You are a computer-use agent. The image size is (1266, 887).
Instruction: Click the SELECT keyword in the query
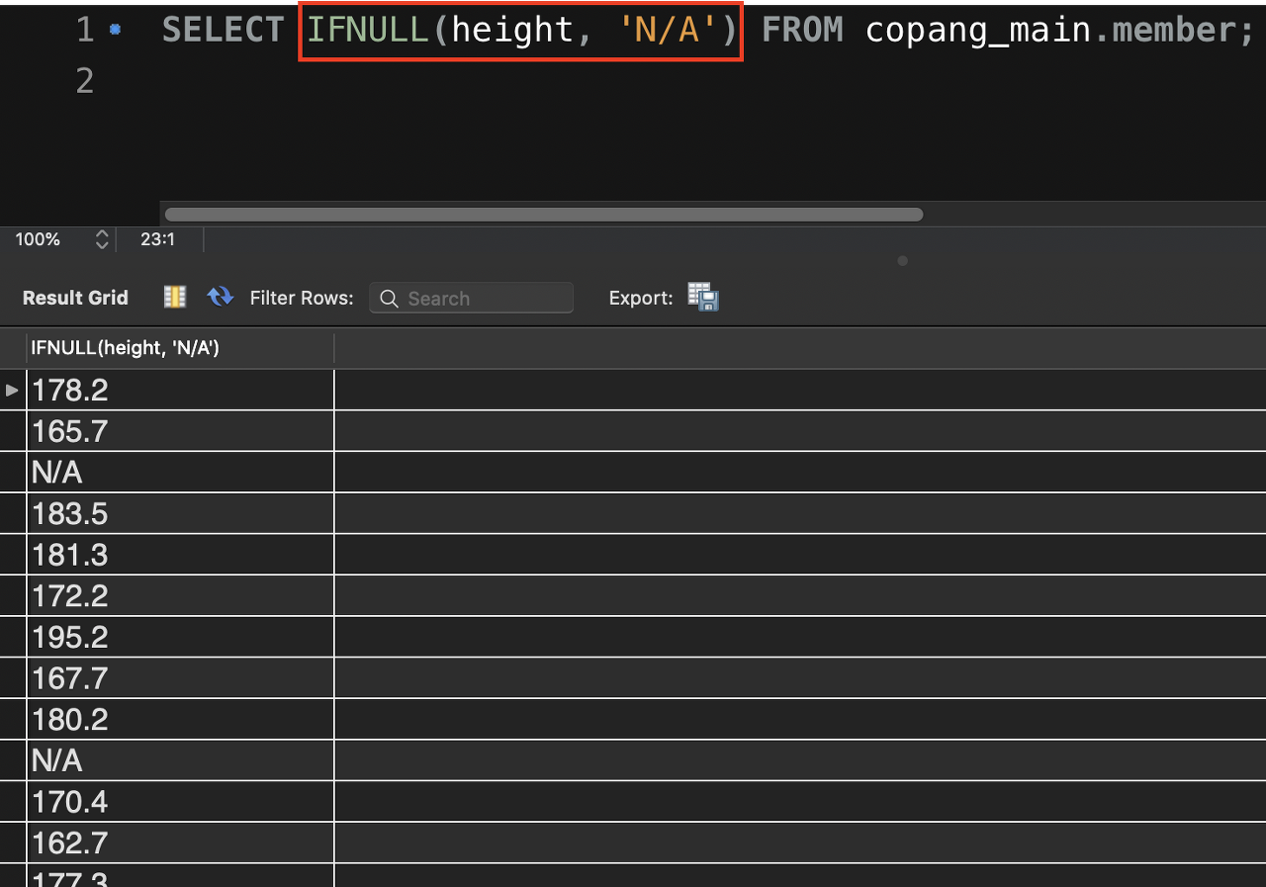pos(223,30)
